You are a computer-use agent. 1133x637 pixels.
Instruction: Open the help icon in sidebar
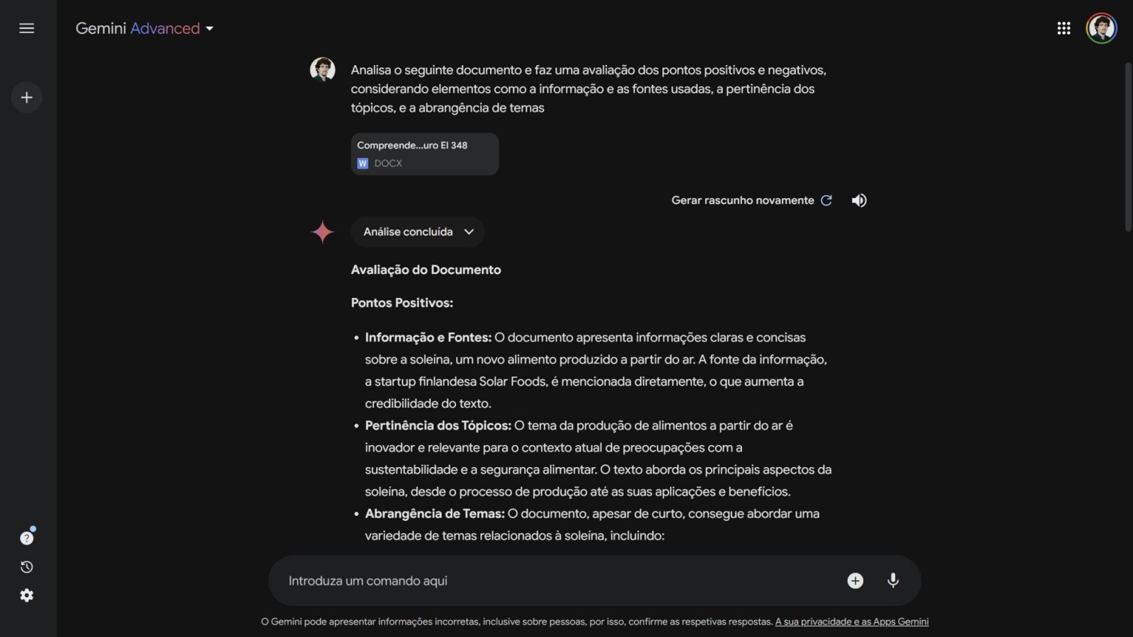[x=27, y=538]
